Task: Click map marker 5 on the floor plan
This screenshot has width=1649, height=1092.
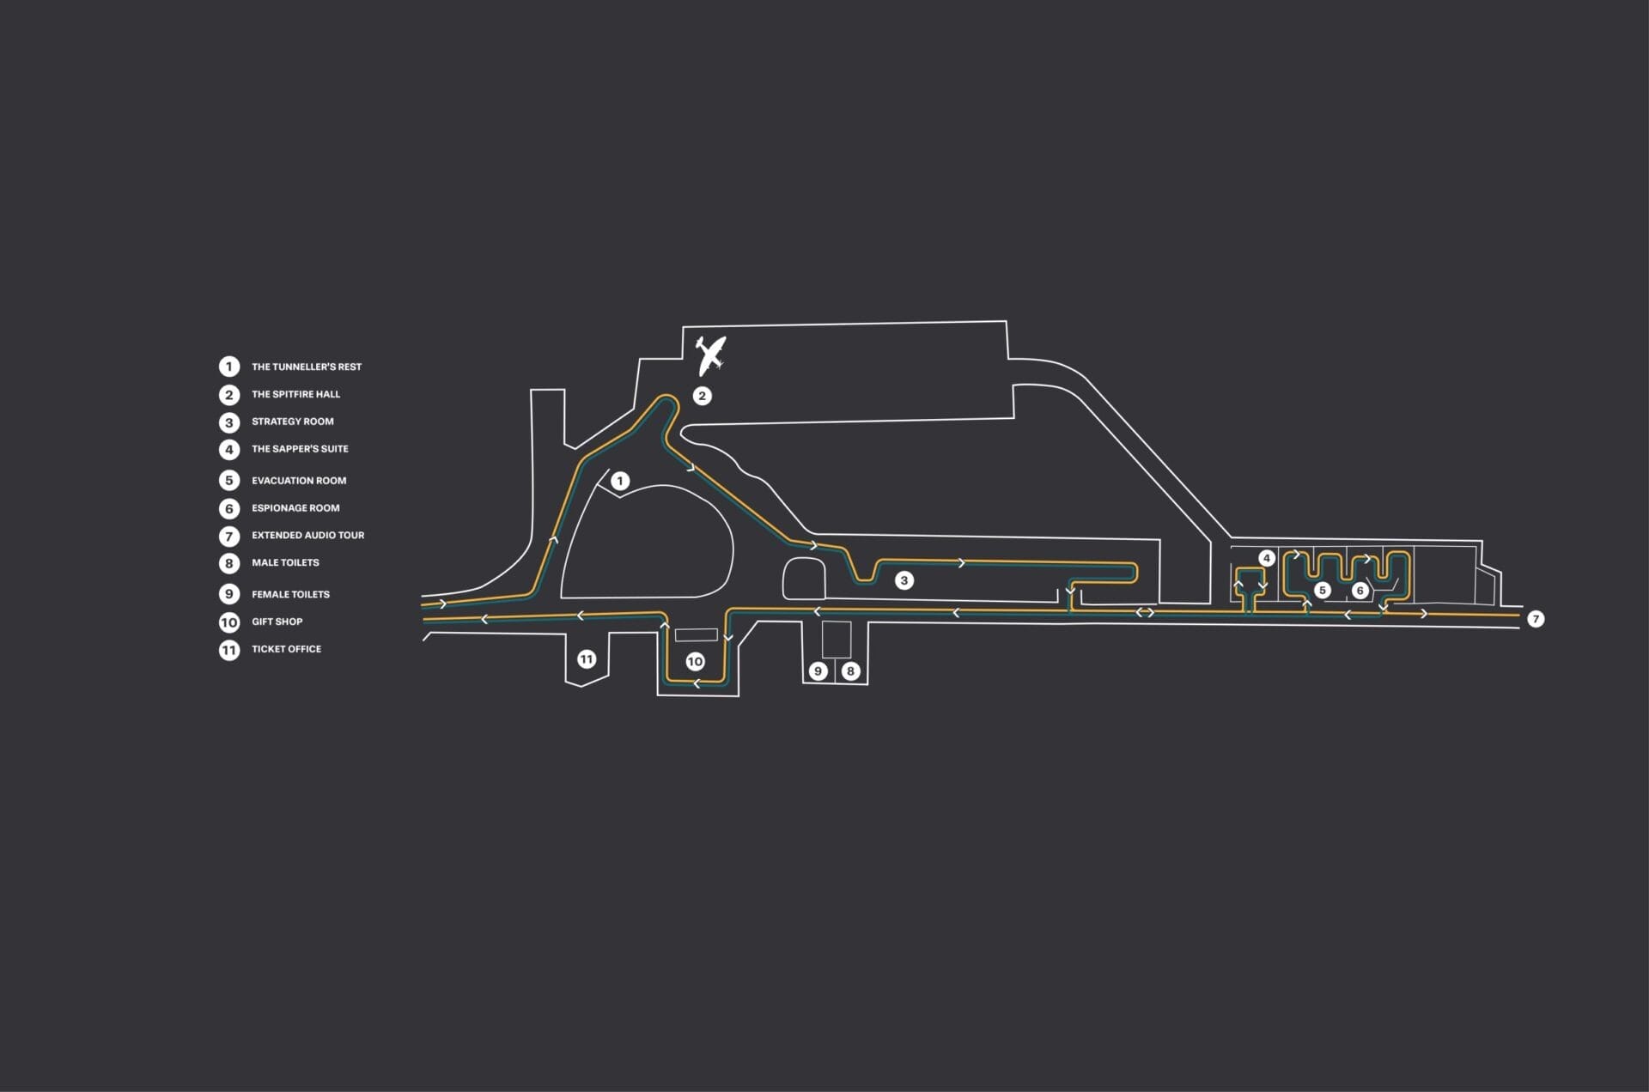Action: pyautogui.click(x=1323, y=590)
